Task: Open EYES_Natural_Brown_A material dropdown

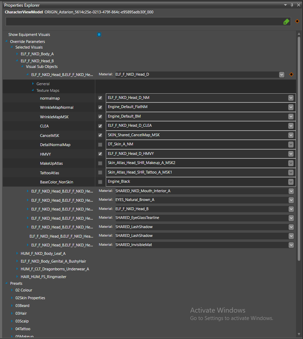Action: click(291, 200)
